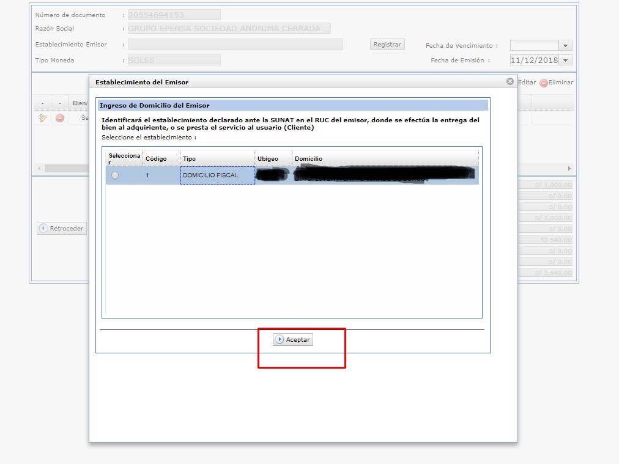
Task: Open the Fecha de Emisión date dropdown
Action: click(565, 61)
